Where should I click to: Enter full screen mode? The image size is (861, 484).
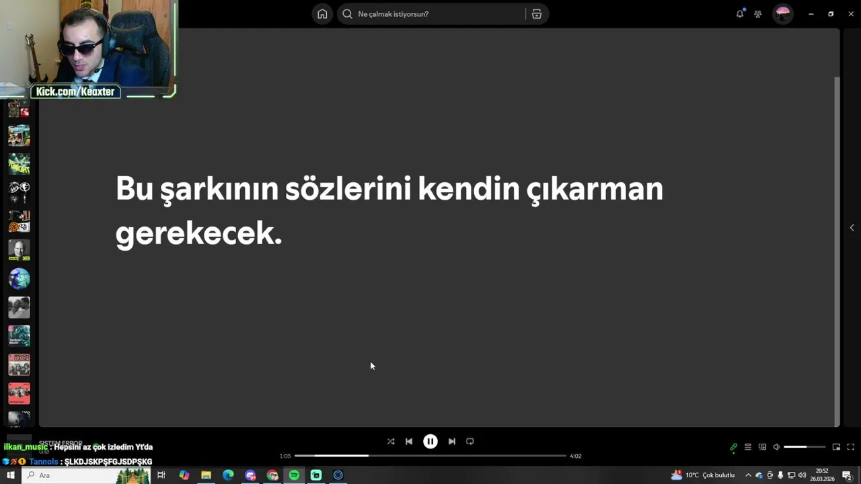coord(850,447)
